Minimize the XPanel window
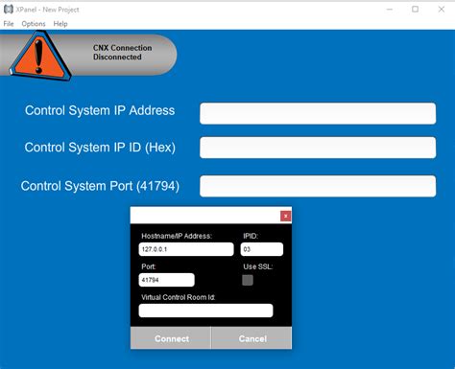 coord(390,10)
